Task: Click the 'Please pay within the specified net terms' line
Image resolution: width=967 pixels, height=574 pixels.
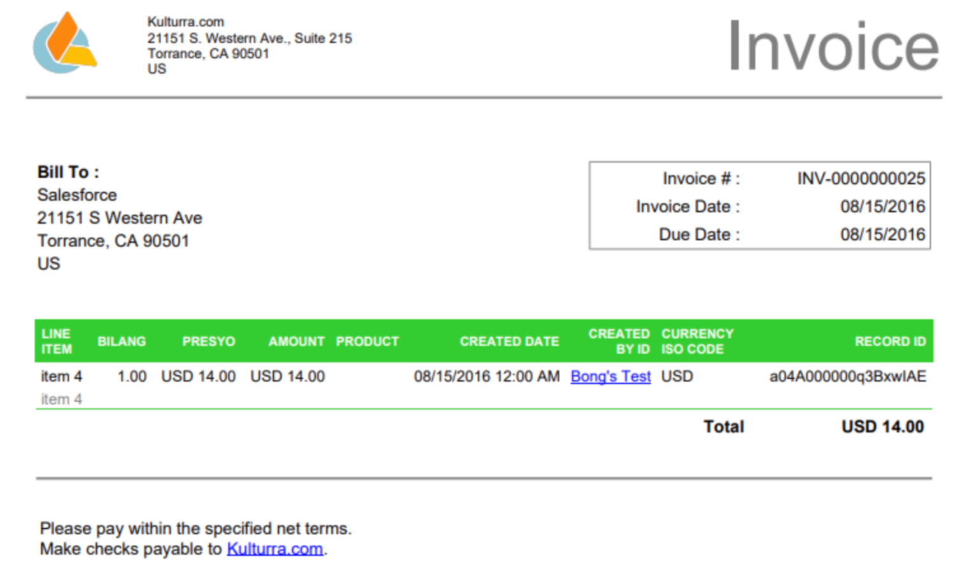Action: click(x=196, y=528)
